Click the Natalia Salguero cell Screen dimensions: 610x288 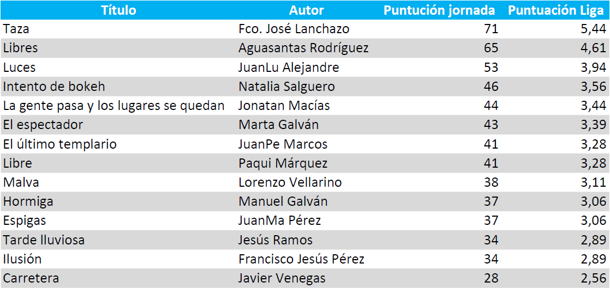(x=286, y=87)
